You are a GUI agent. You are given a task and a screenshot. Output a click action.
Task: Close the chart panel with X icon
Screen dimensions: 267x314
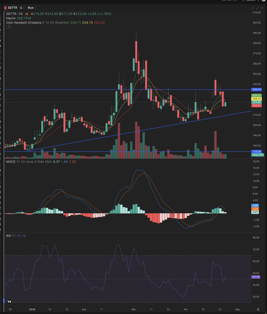(262, 8)
